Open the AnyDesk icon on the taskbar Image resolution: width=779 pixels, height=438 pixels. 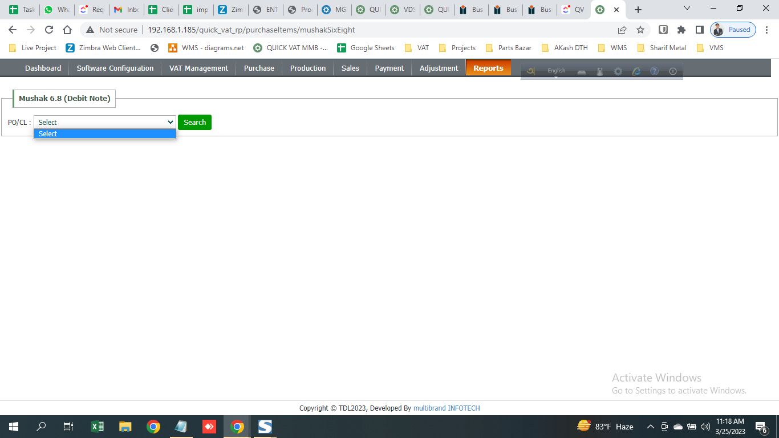(x=209, y=427)
